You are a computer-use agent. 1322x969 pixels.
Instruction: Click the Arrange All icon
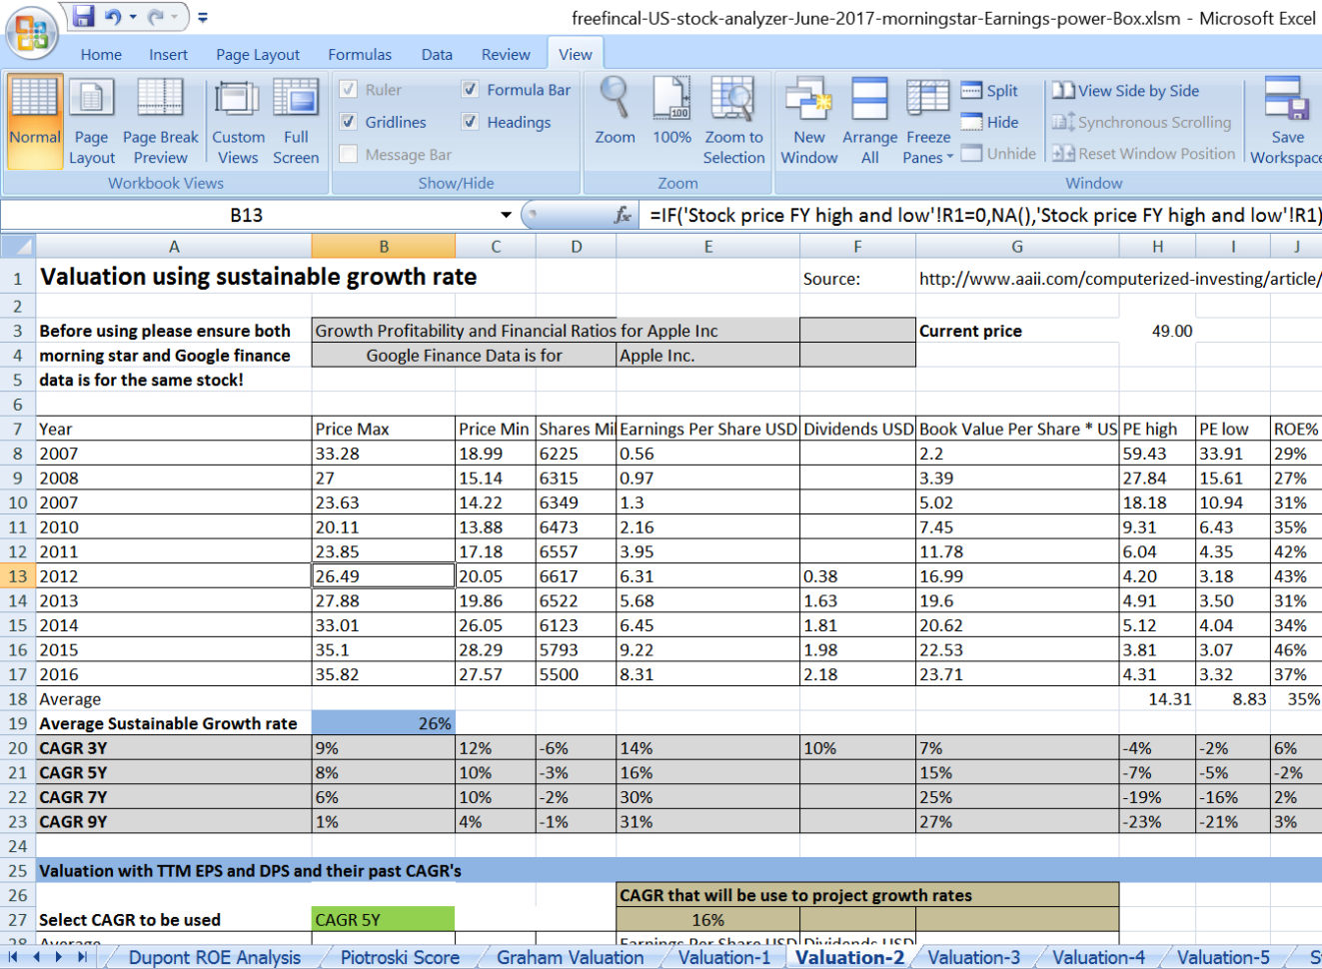click(868, 120)
